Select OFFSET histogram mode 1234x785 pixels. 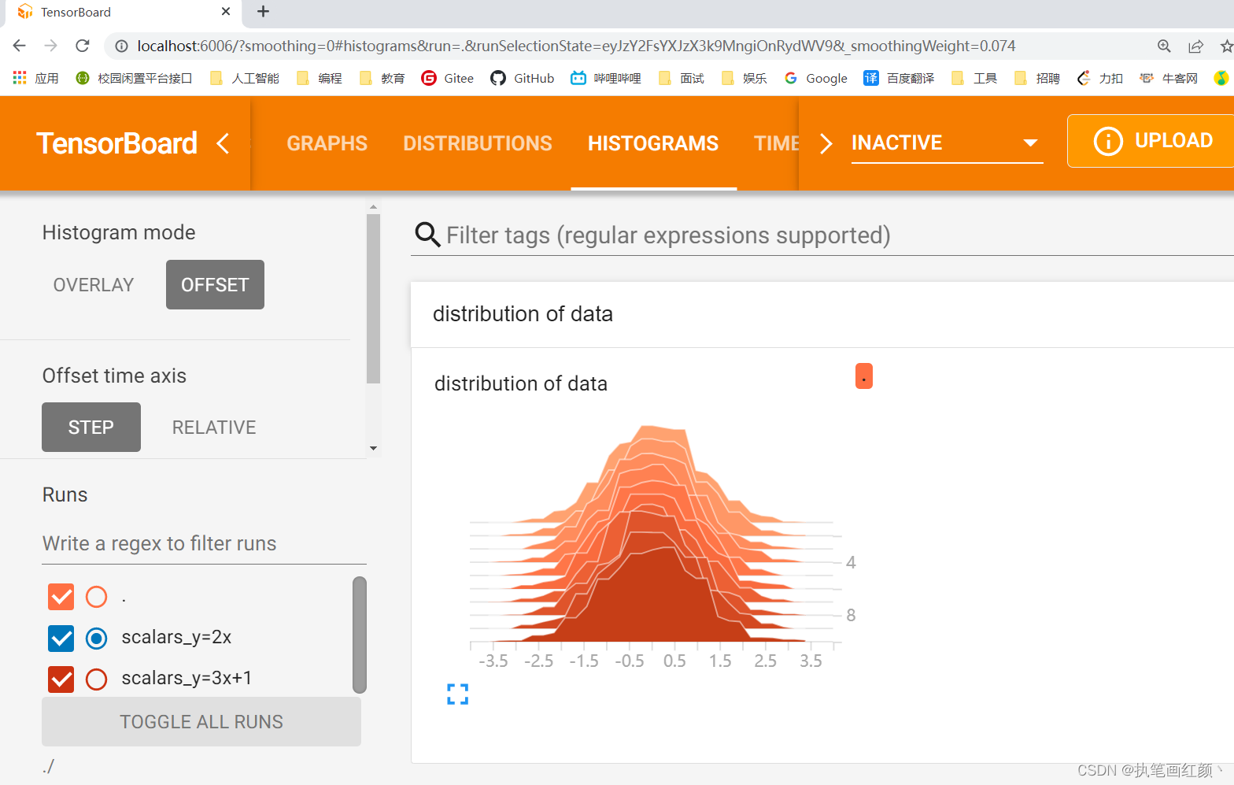coord(215,285)
